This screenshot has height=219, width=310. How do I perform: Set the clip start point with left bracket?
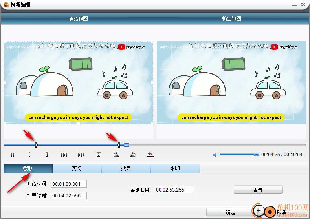point(29,155)
